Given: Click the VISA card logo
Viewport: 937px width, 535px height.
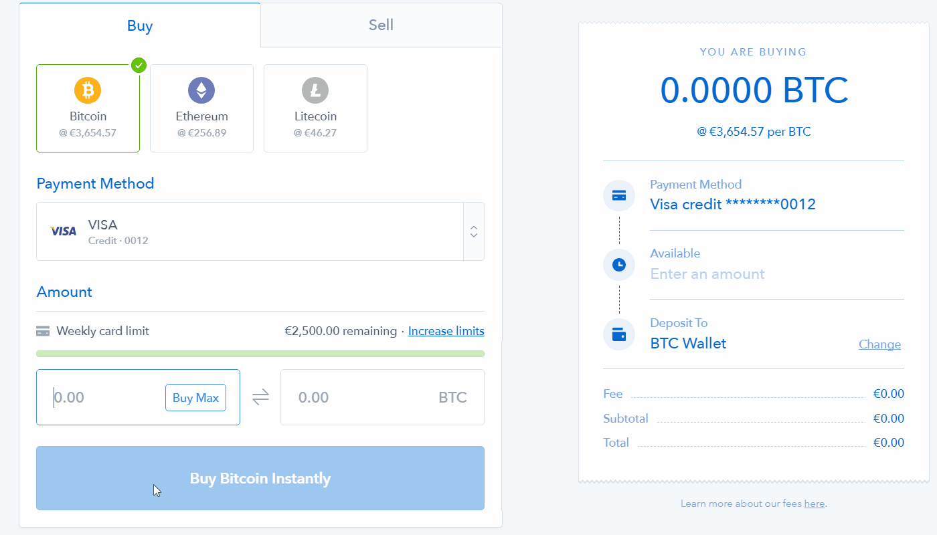Looking at the screenshot, I should (64, 231).
